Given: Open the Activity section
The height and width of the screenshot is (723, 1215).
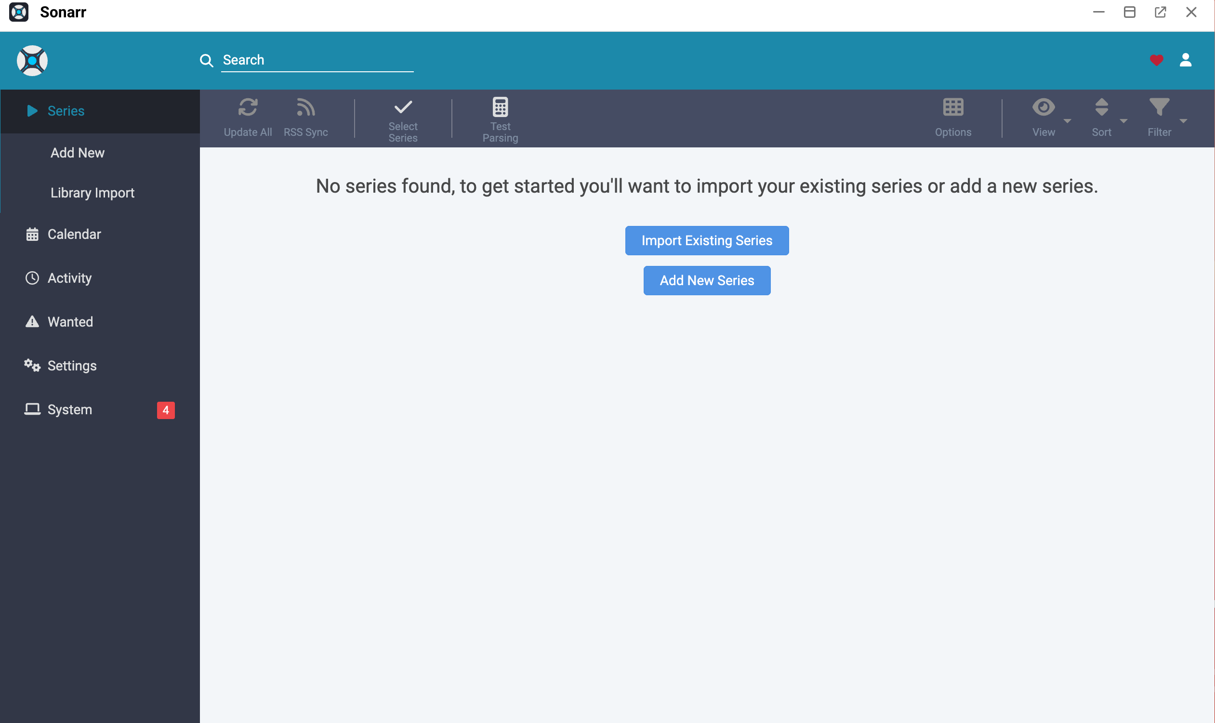Looking at the screenshot, I should (69, 278).
